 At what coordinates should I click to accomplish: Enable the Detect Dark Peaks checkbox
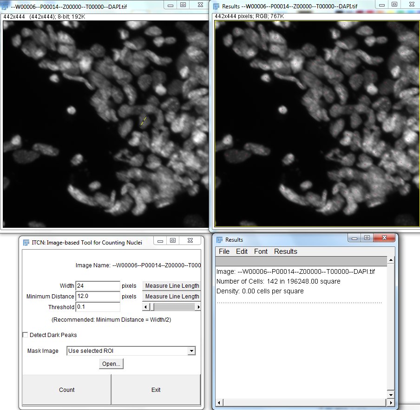25,335
